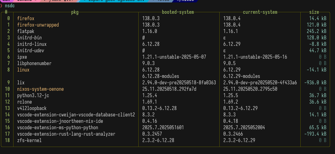Click the '-14.1 kB' size for linux
335x154 pixels.
(316, 70)
